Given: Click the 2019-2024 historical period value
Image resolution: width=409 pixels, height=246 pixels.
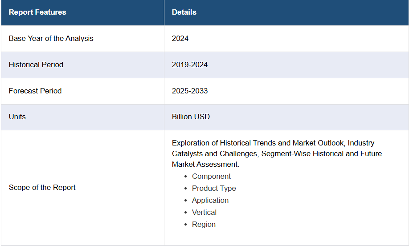Looking at the screenshot, I should tap(190, 65).
